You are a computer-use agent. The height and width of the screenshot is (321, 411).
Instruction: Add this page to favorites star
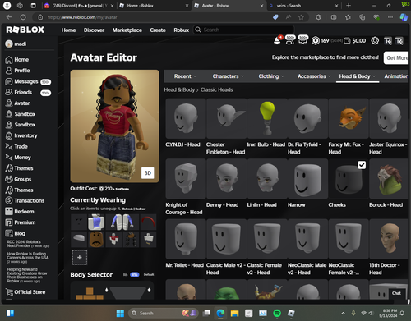301,17
